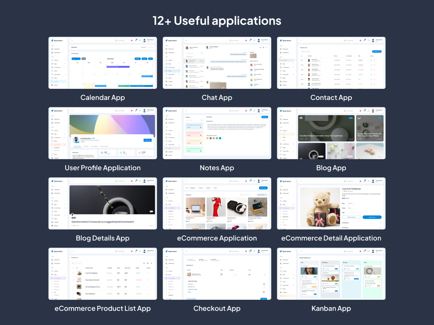Switch to Week view in Calendar App
Screen dimensions: 434x325
point(145,59)
